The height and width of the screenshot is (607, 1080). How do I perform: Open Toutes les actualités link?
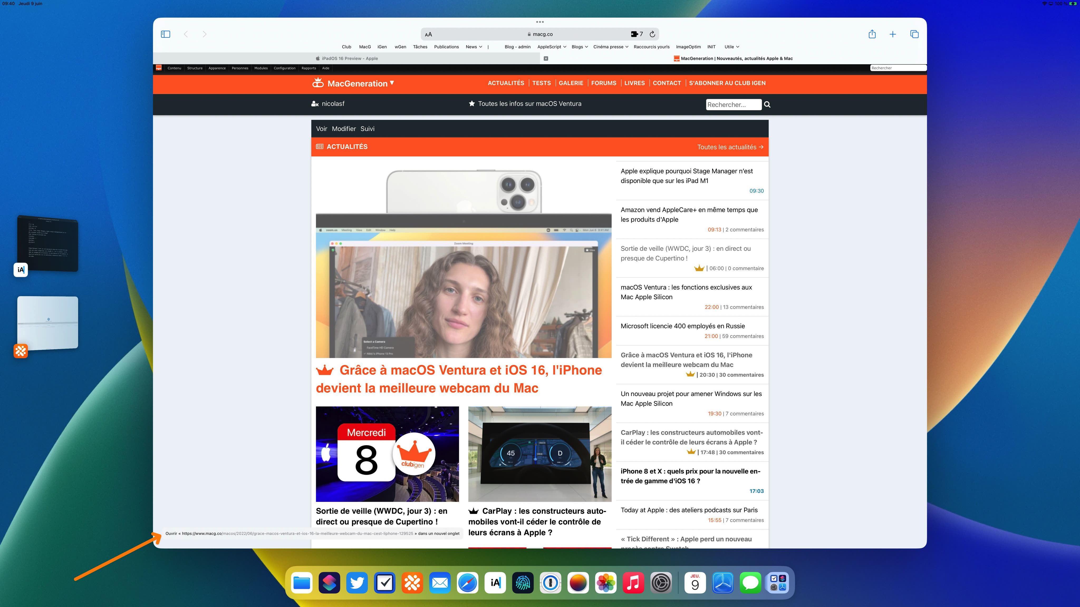pyautogui.click(x=730, y=147)
